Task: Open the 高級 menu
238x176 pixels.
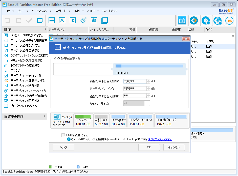Action: 79,11
